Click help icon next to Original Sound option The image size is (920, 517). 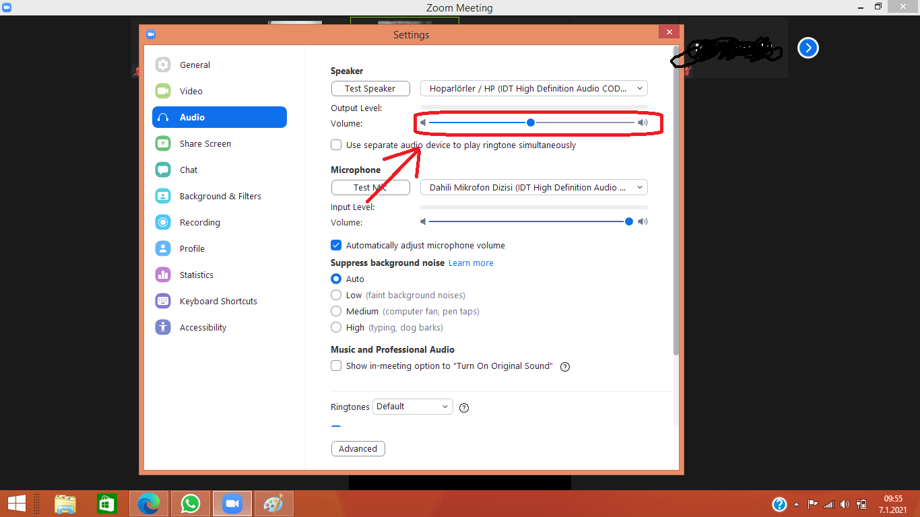[565, 367]
